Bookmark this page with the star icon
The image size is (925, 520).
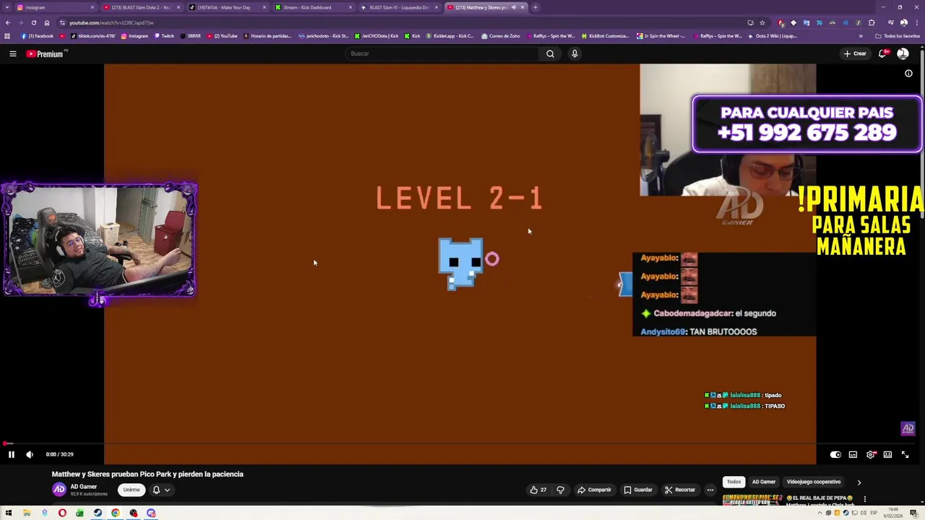coord(762,22)
